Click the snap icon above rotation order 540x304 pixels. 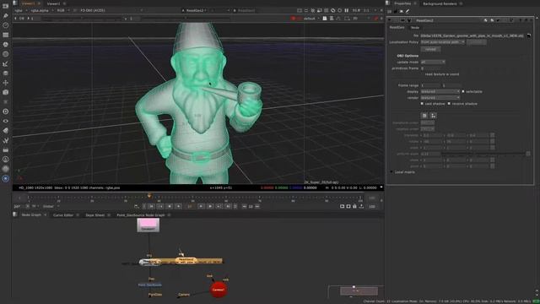[x=433, y=116]
